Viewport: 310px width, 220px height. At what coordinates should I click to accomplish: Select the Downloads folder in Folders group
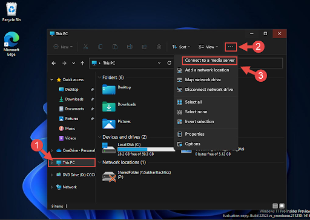[x=119, y=107]
